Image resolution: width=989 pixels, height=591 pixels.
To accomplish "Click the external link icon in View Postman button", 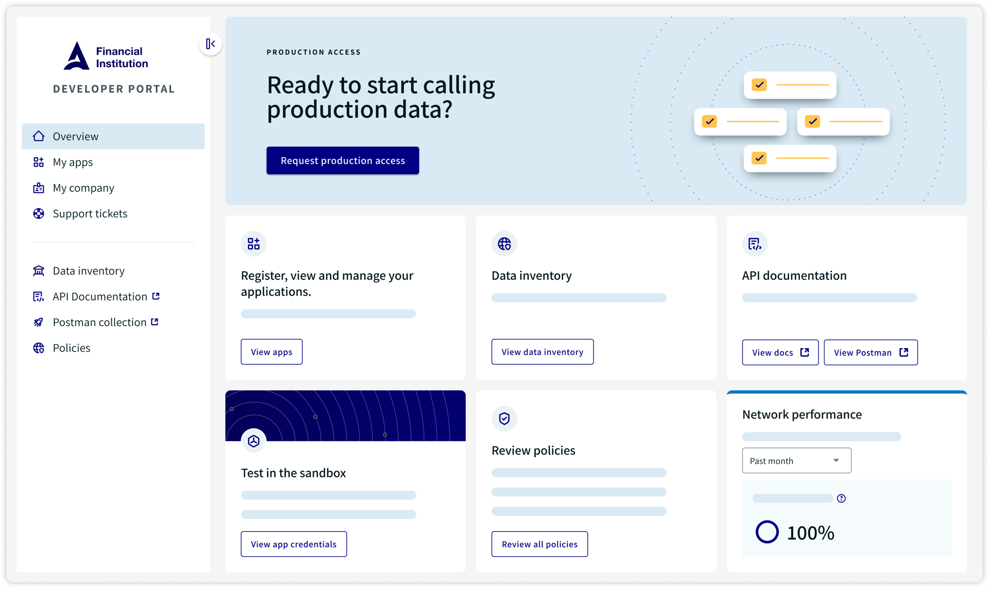I will click(x=903, y=352).
